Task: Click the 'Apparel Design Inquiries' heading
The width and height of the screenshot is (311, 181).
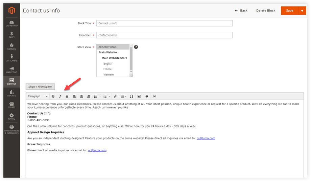Action: click(46, 132)
